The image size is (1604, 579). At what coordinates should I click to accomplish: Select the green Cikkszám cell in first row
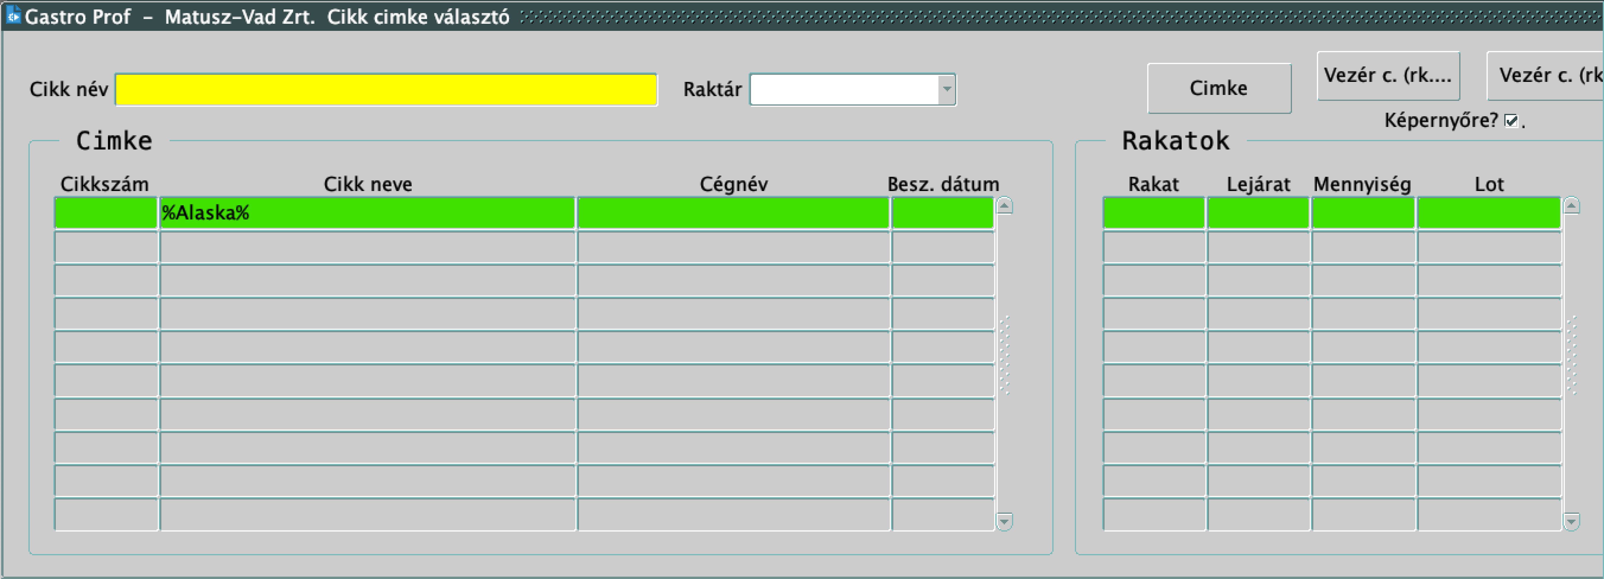(106, 213)
